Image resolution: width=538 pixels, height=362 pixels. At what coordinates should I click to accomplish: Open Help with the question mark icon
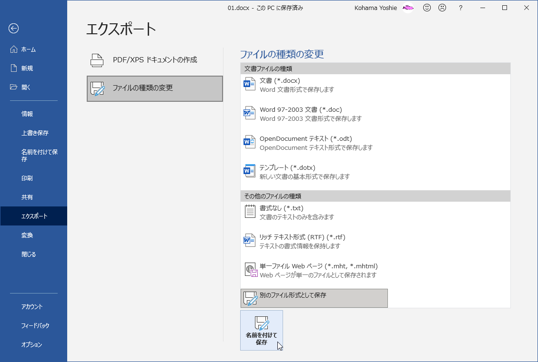(x=460, y=8)
